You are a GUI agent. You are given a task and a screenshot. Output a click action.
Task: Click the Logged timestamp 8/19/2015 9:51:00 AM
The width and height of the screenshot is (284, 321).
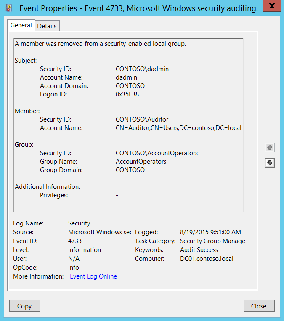(x=210, y=232)
